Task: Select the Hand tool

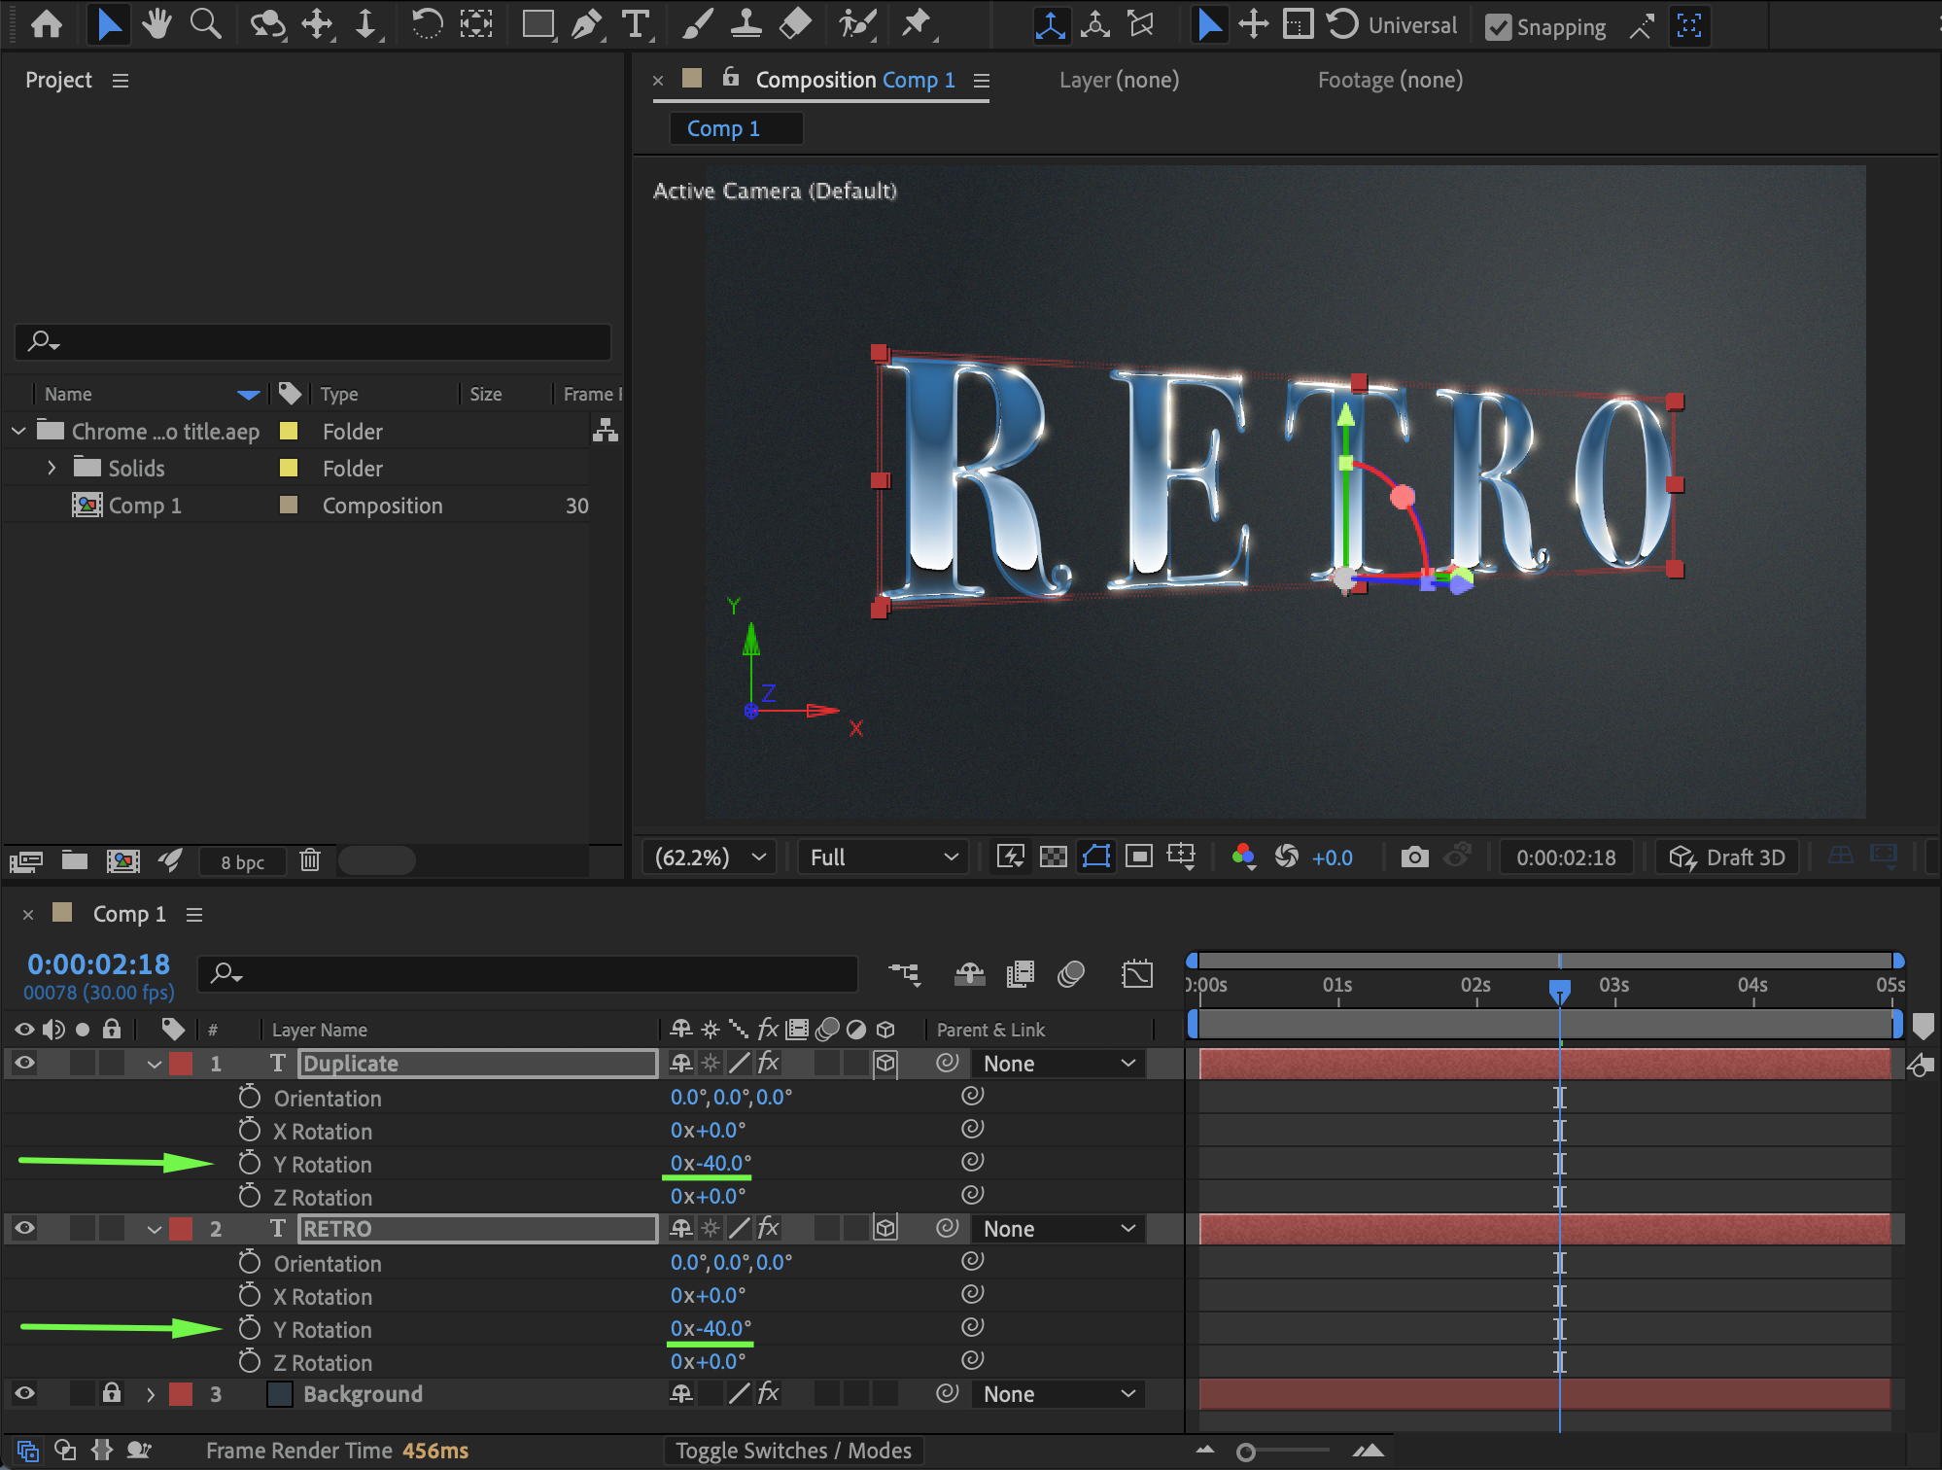Action: click(156, 24)
